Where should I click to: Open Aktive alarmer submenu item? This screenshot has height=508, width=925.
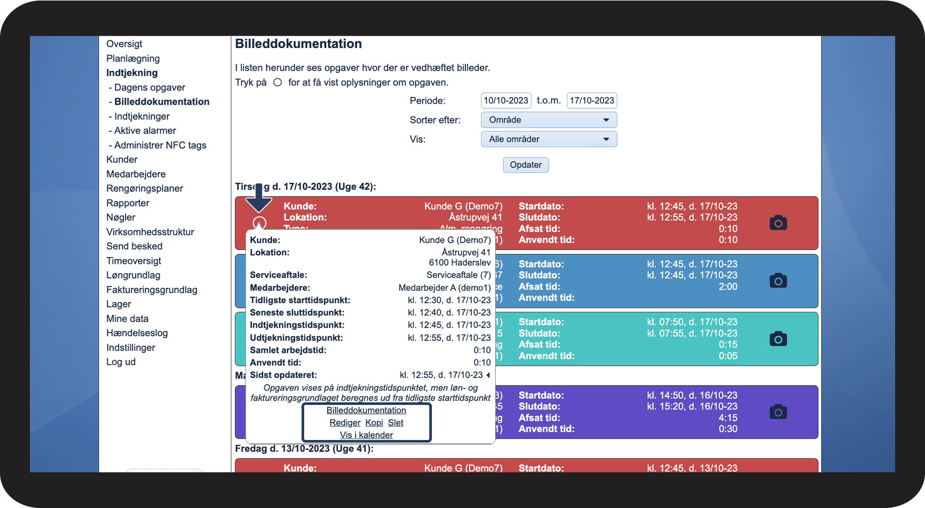[x=145, y=130]
